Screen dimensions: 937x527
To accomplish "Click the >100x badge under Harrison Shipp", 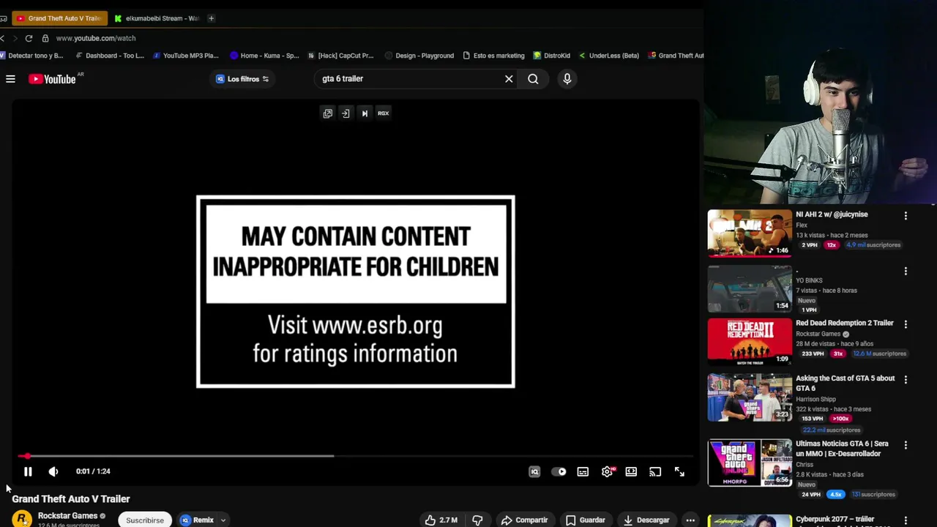I will 840,419.
